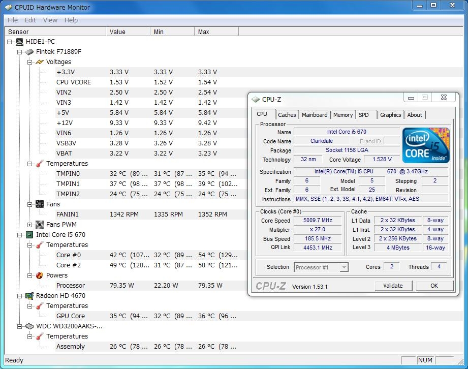The image size is (468, 369).
Task: Collapse the Voltages tree node
Action: click(x=30, y=62)
